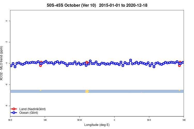Click the -4 y-axis tick label
Screen dimensions: 194x129
[6, 63]
